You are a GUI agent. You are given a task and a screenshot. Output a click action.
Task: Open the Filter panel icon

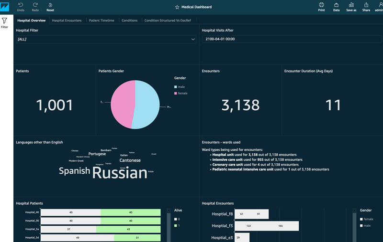[4, 21]
